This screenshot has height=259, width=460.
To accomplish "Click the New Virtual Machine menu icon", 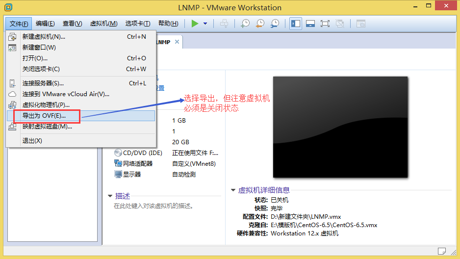I will pyautogui.click(x=12, y=37).
